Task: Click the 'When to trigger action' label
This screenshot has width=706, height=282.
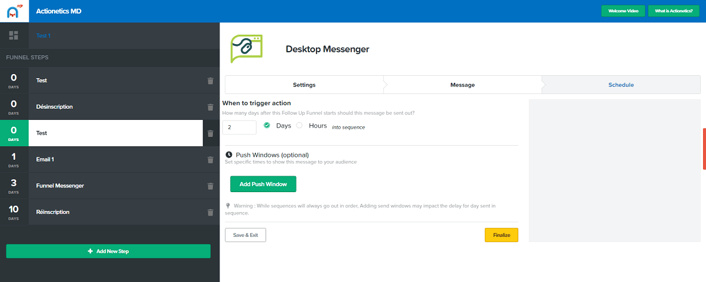Action: (257, 103)
